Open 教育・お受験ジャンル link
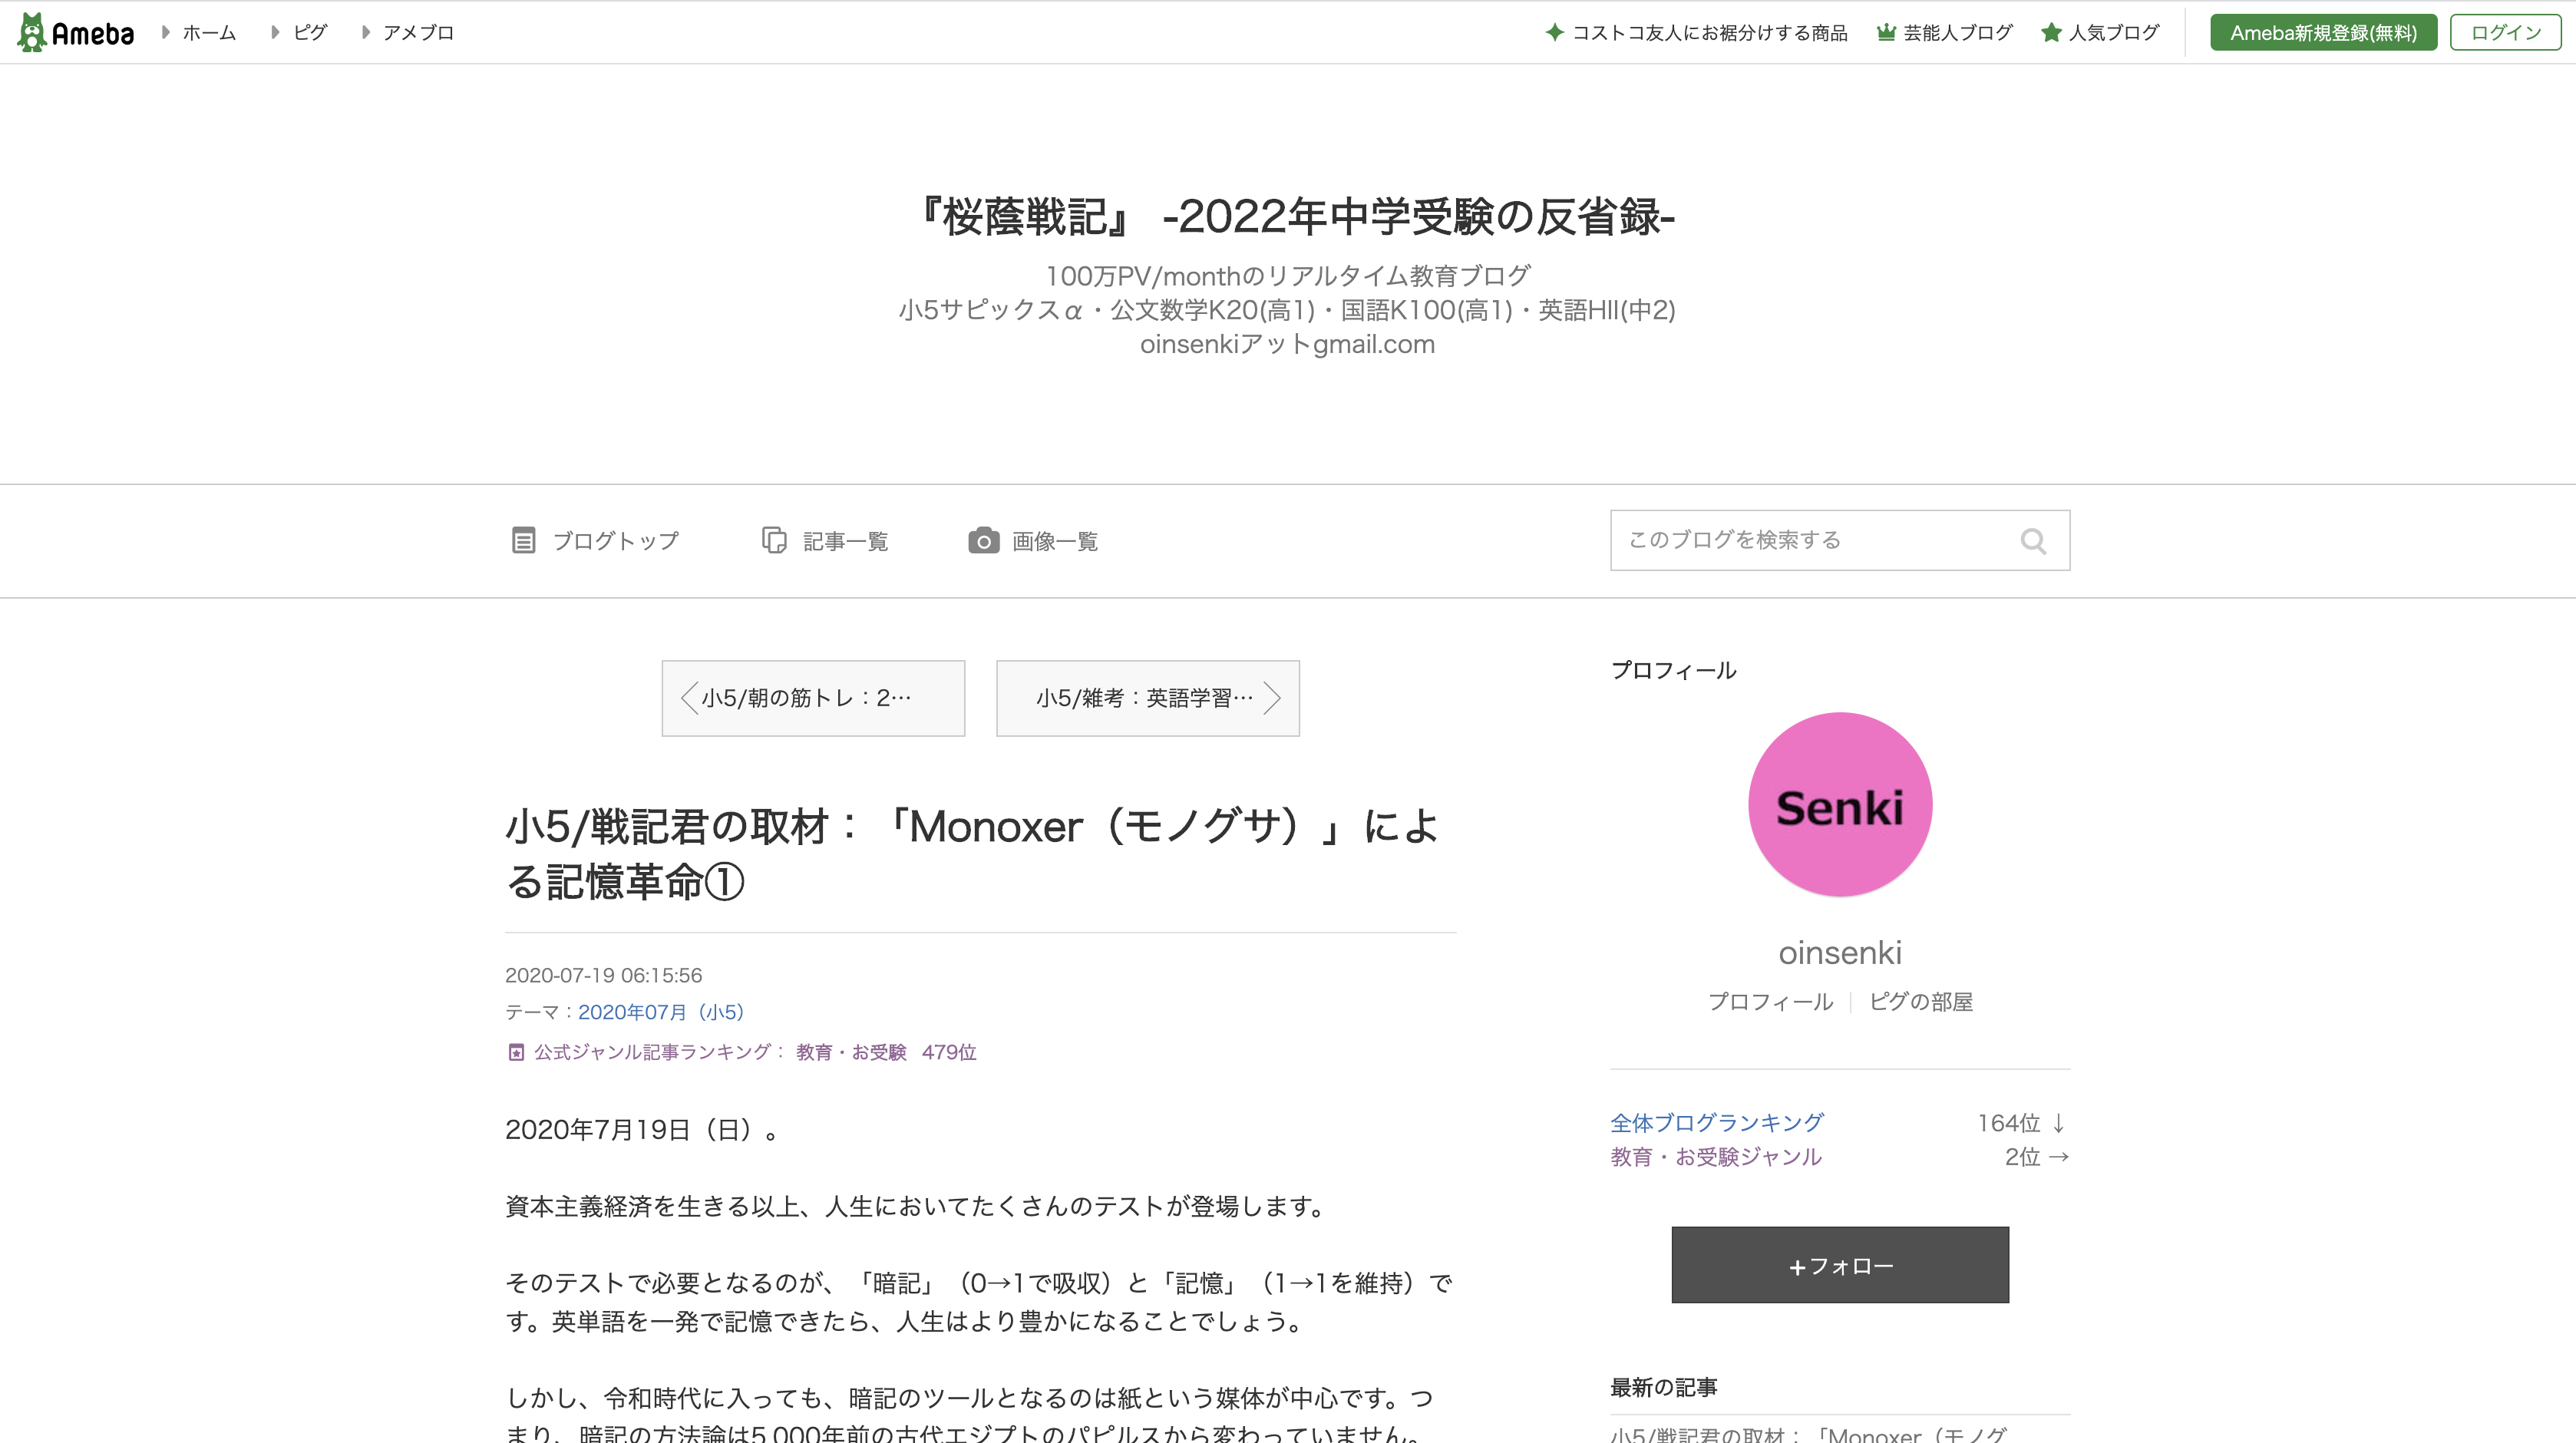 (1716, 1157)
